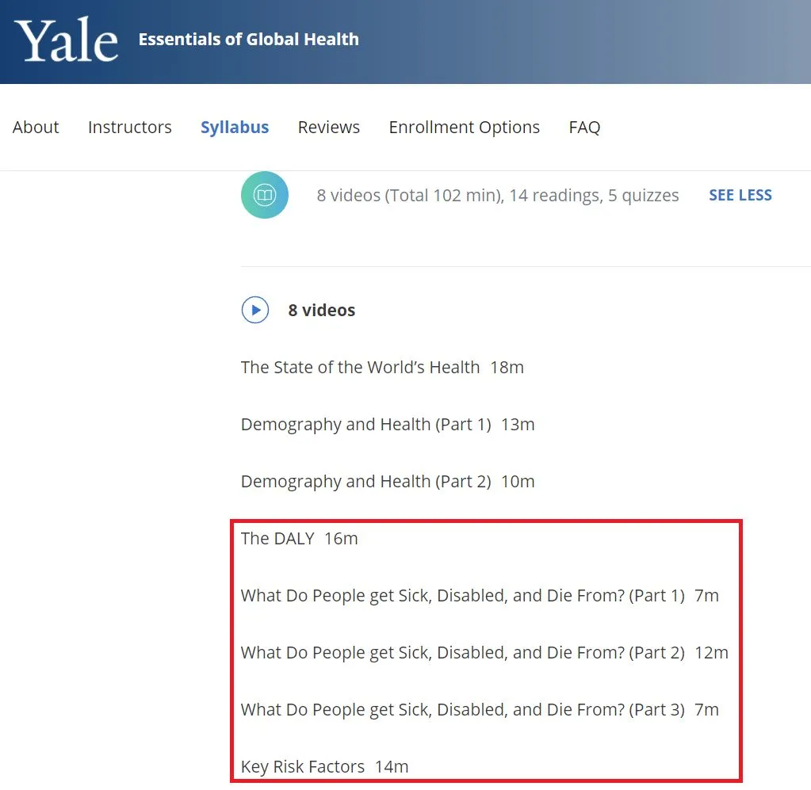Collapse section with SEE LESS
Screen dimensions: 811x790
pyautogui.click(x=740, y=195)
